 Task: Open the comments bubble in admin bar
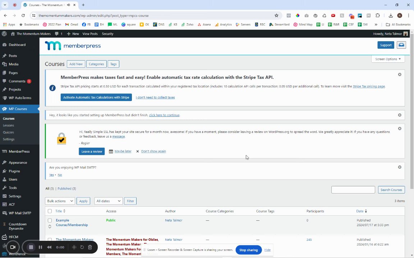58,34
